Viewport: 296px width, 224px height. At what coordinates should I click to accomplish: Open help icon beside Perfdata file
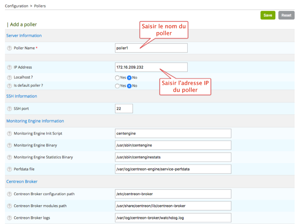pyautogui.click(x=10, y=169)
